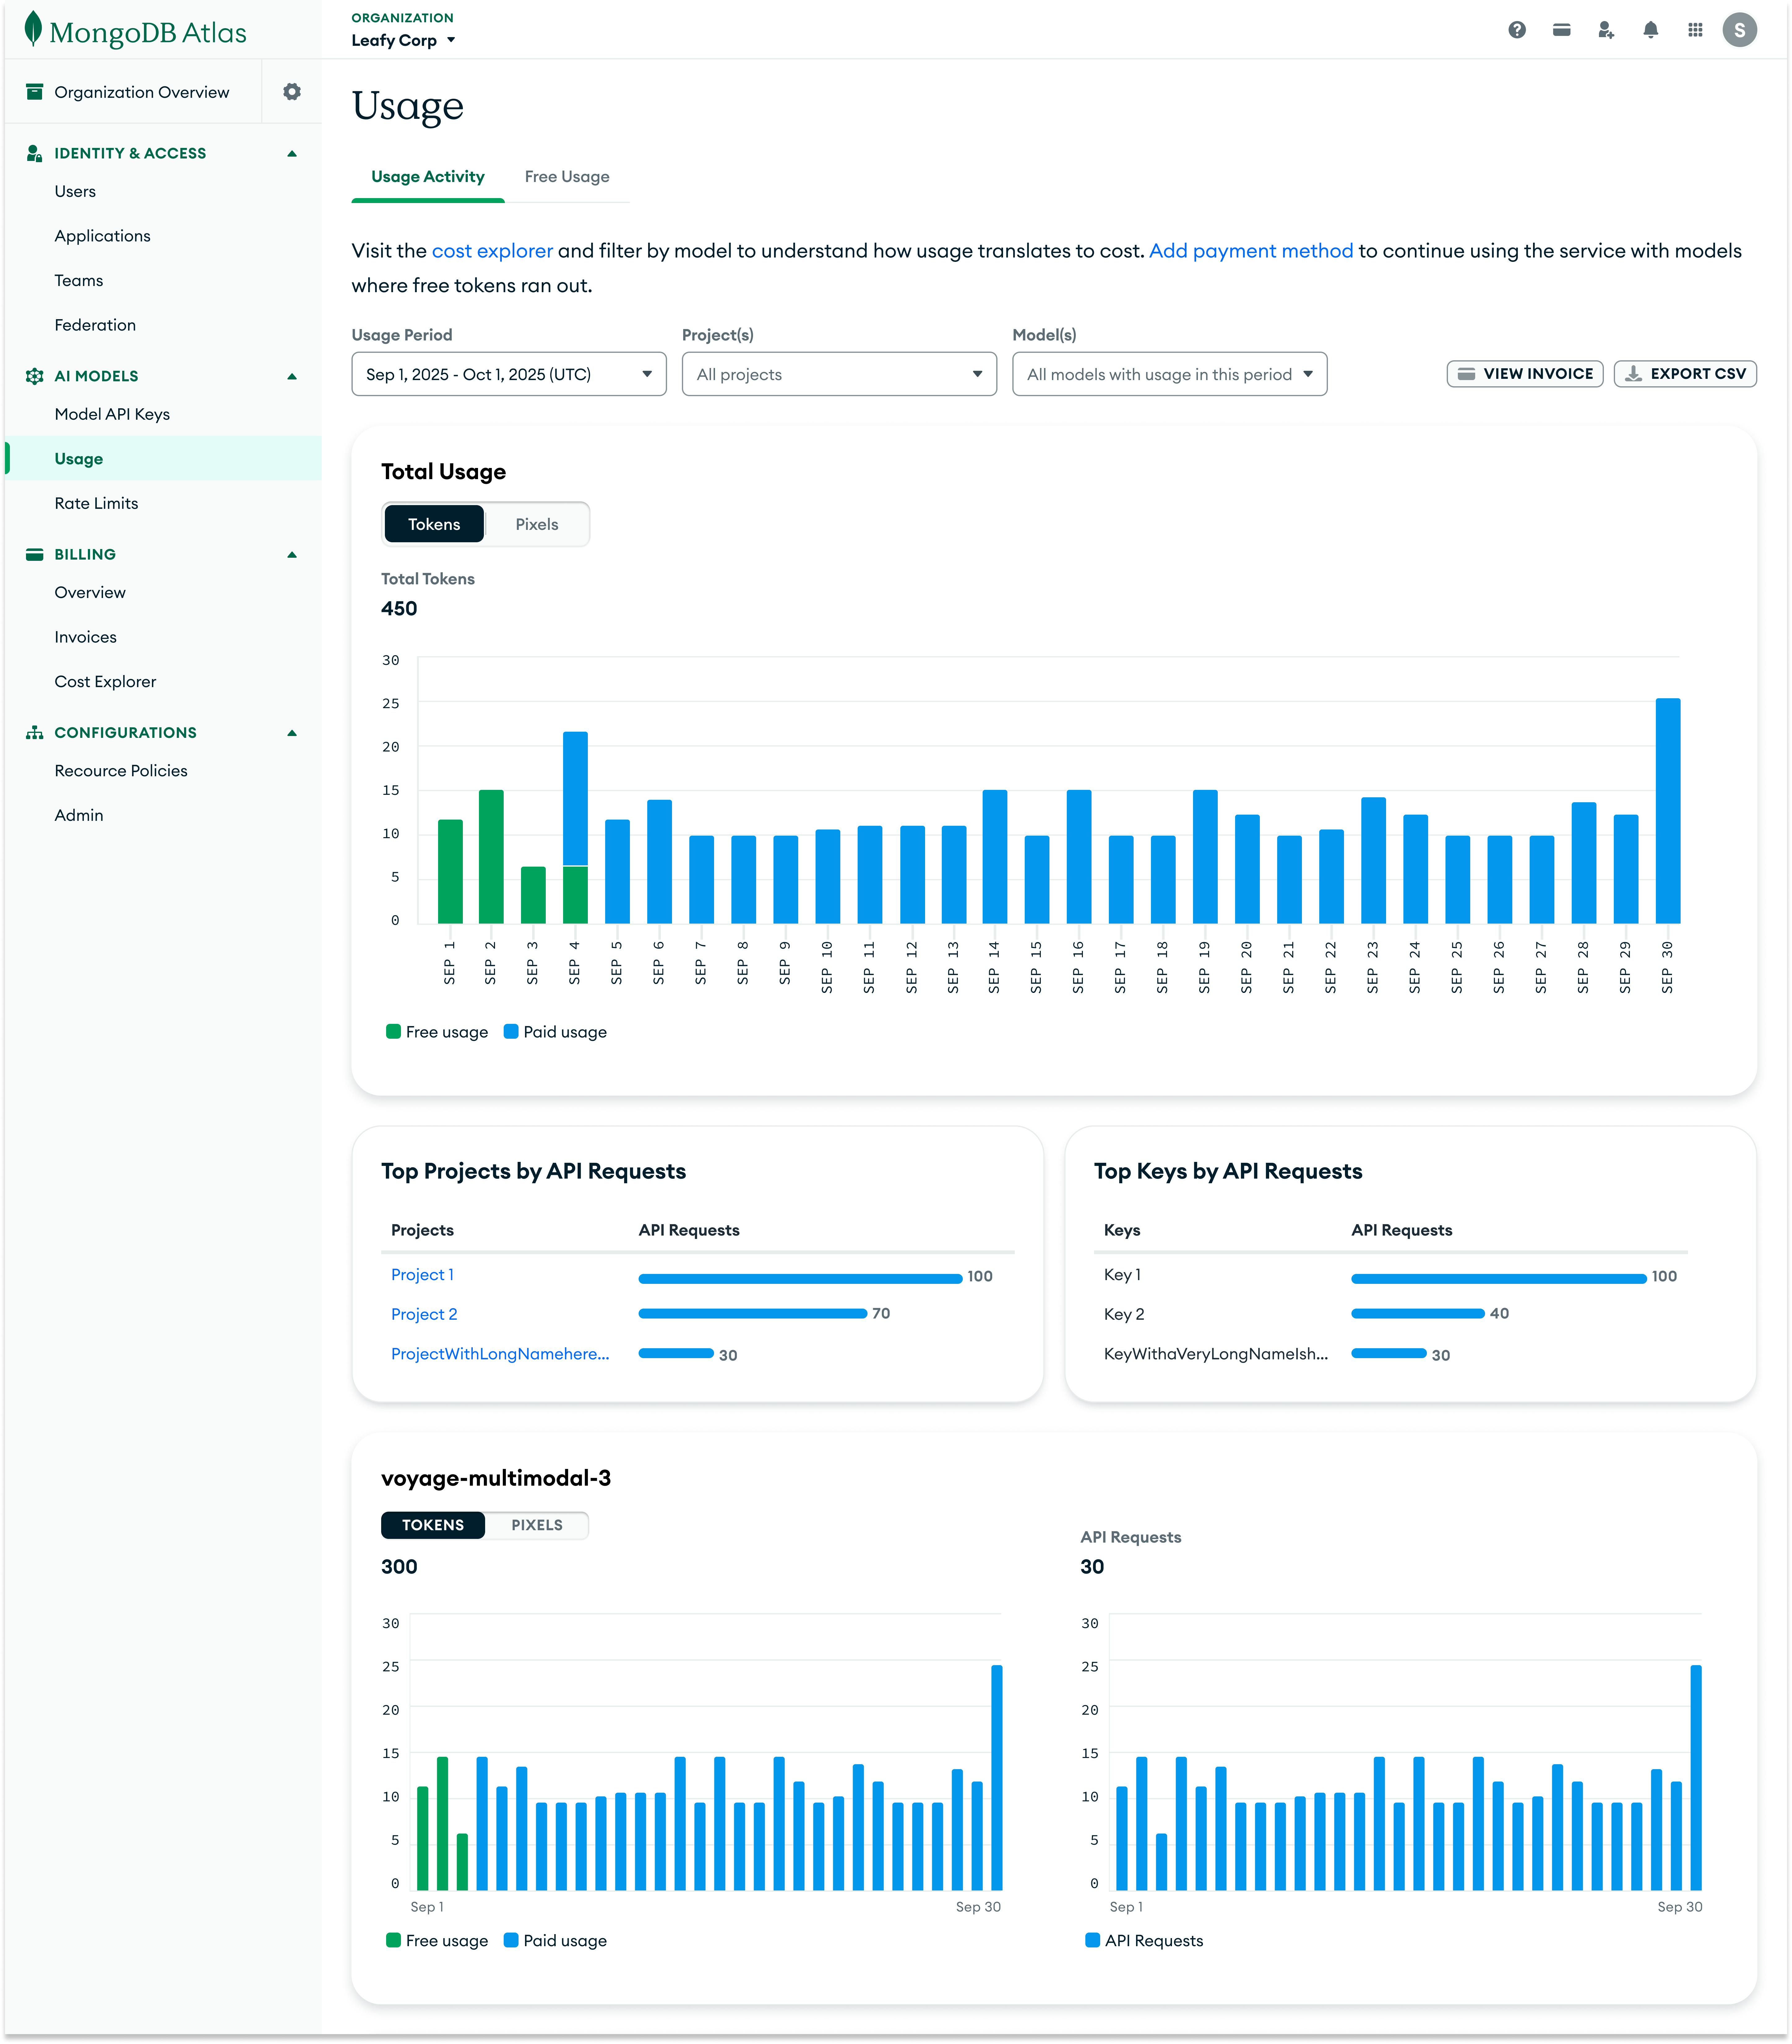
Task: Open the apps grid icon
Action: 1695,30
